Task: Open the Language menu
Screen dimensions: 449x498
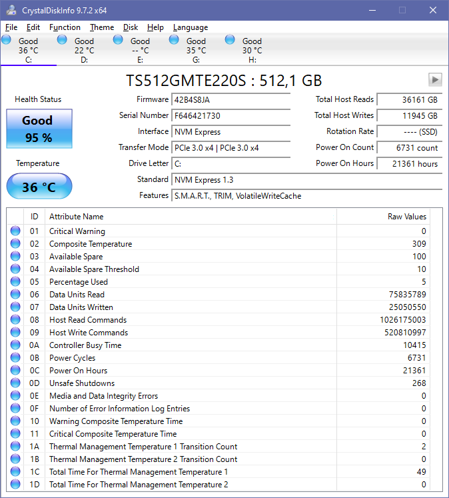Action: coord(191,27)
